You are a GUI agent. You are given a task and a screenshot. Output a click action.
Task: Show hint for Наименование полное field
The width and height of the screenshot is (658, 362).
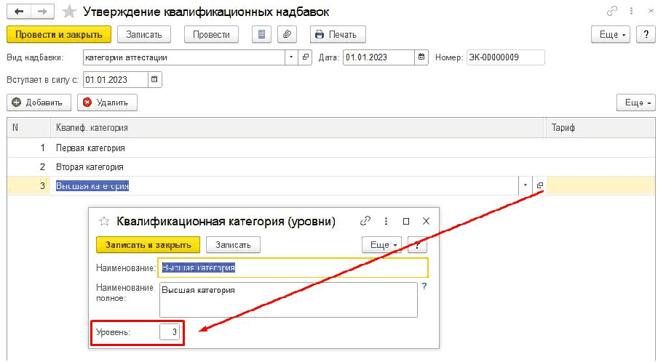point(424,286)
